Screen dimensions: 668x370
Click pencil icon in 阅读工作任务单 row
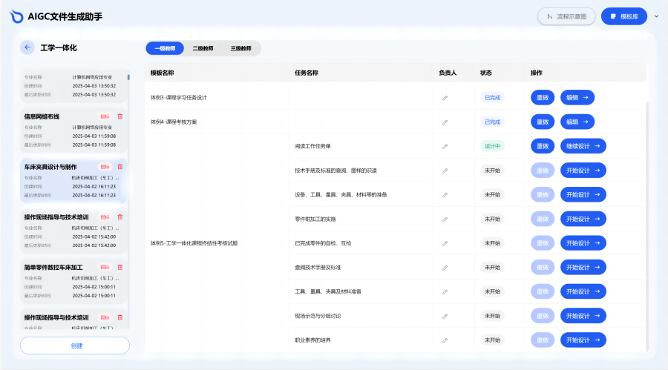tap(445, 146)
